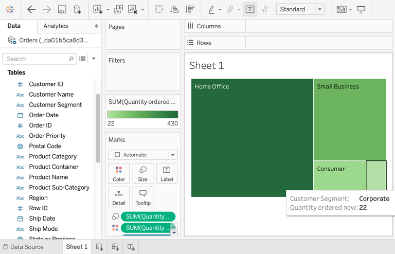This screenshot has height=254, width=395.
Task: Expand the data pane options arrow
Action: click(x=94, y=59)
